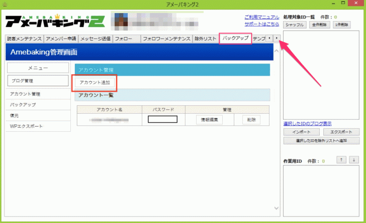Choose WPエクスポート from side menu
This screenshot has height=223, width=366.
pos(25,126)
